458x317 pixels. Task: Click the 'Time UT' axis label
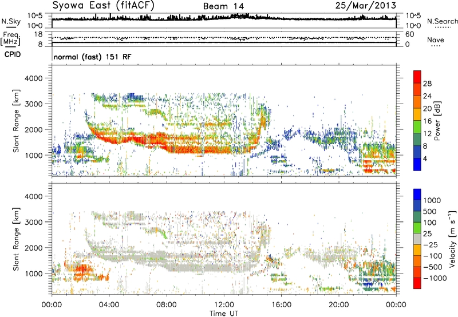point(224,314)
